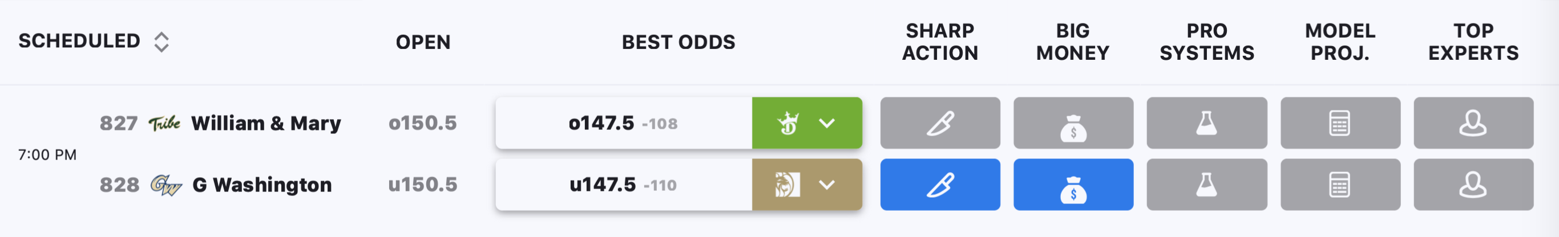Open G Washington team link

261,185
